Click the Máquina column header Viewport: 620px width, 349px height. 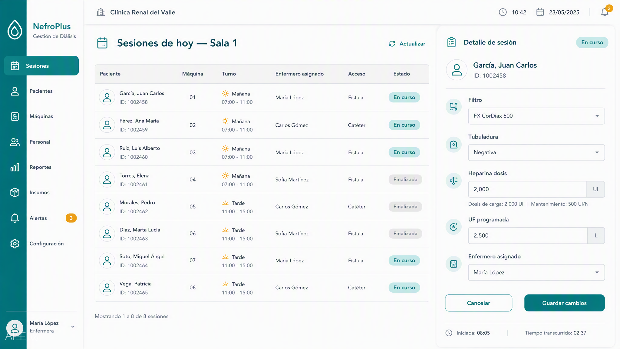coord(193,74)
